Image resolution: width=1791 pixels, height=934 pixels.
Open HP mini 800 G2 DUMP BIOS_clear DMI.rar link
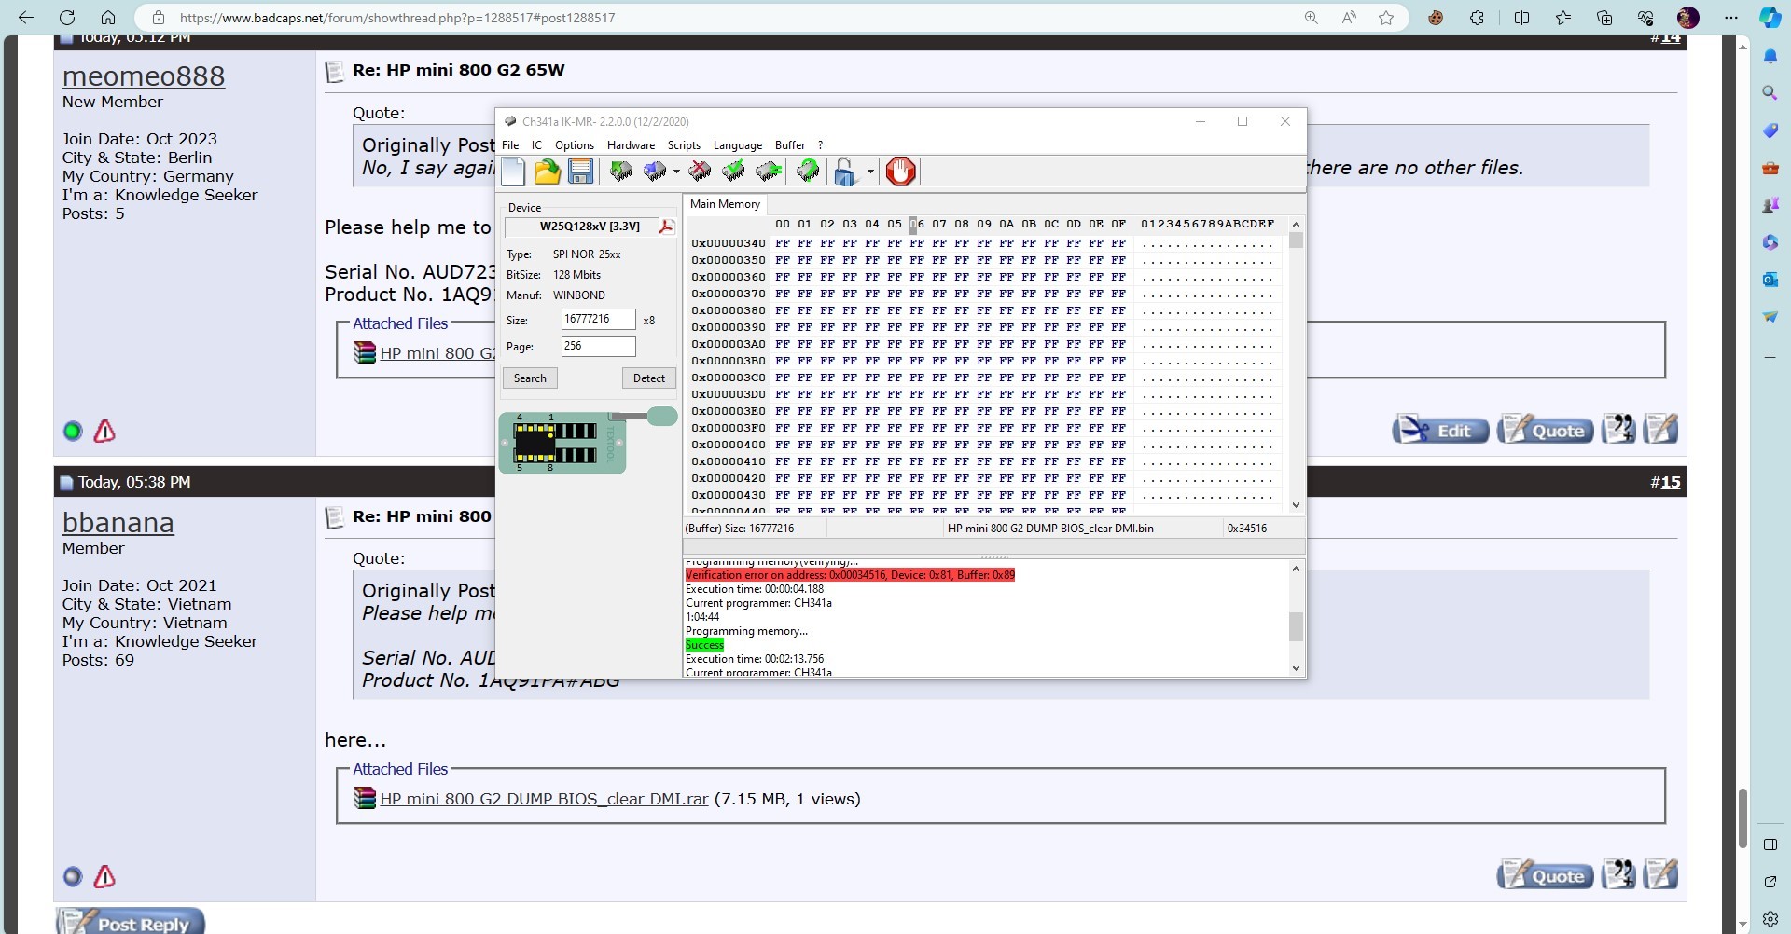544,799
